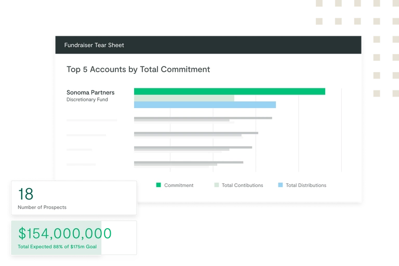
Task: Click the third account's placeholder label
Action: click(x=86, y=135)
